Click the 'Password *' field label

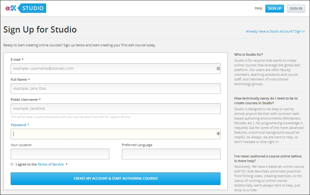[x=20, y=125]
